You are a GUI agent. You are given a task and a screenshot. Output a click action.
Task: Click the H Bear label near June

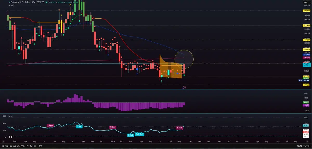[x=50, y=125]
